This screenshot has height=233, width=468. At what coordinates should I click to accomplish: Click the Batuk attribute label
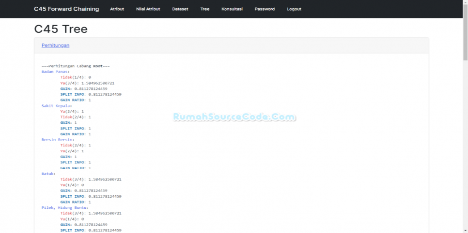pos(48,173)
